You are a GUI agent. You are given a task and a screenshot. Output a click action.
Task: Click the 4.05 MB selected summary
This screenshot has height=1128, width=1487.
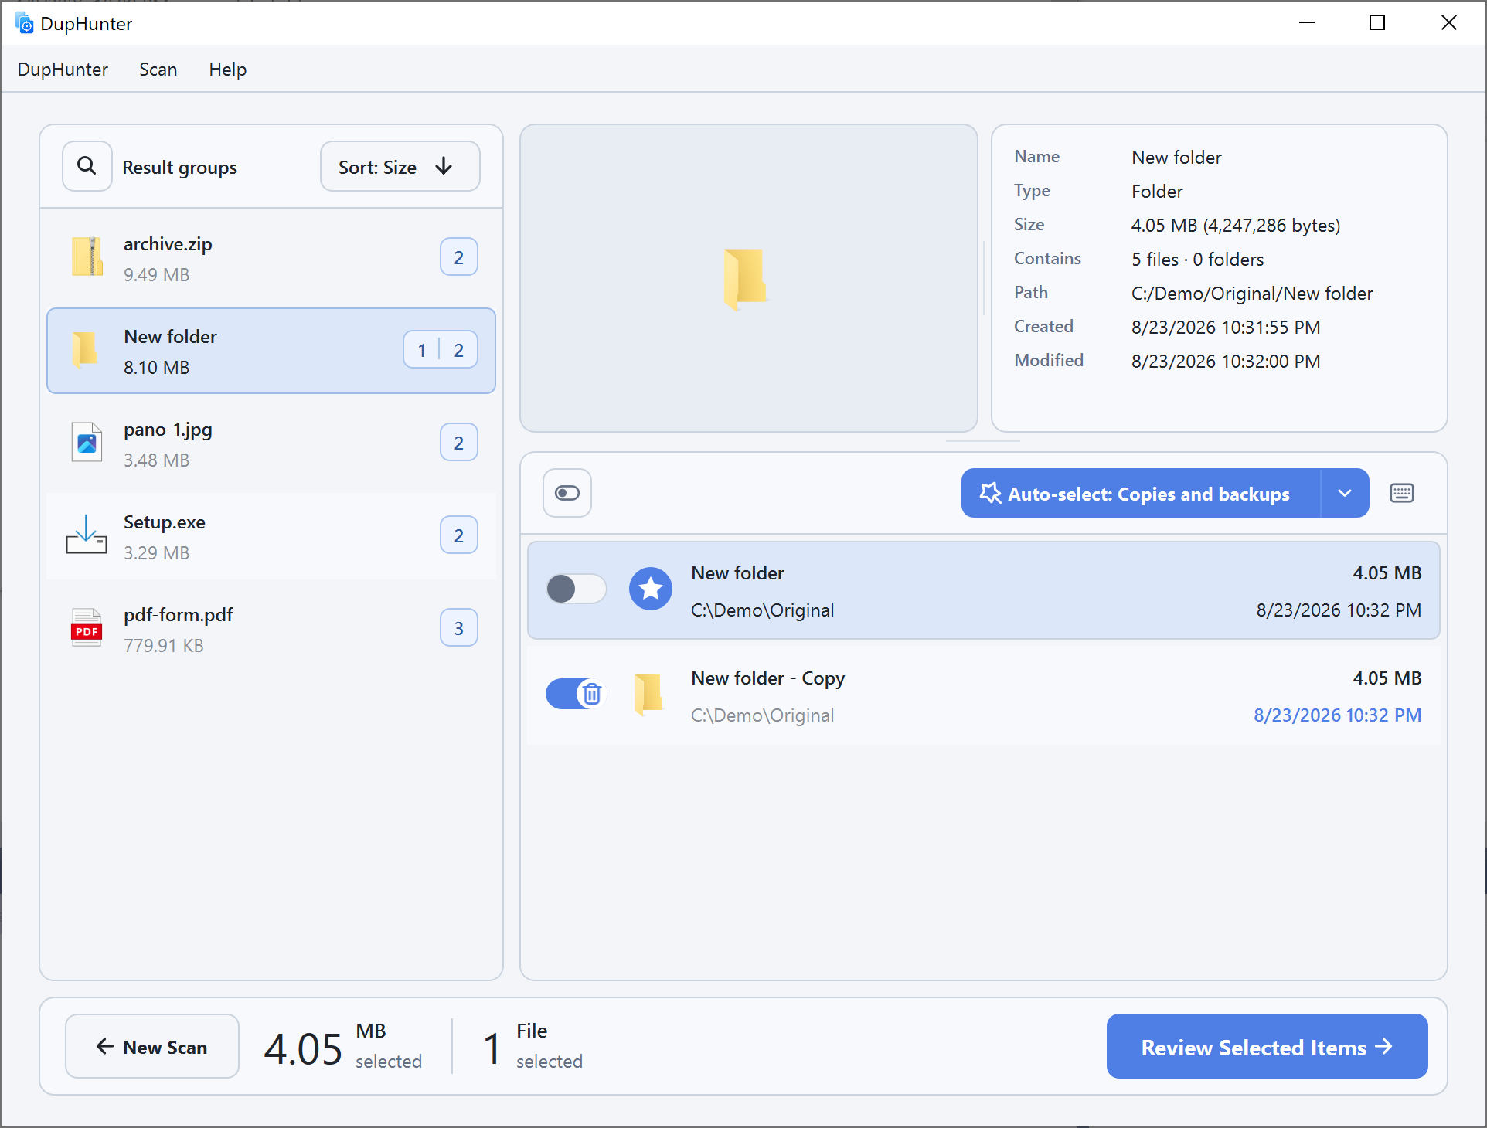click(x=343, y=1048)
